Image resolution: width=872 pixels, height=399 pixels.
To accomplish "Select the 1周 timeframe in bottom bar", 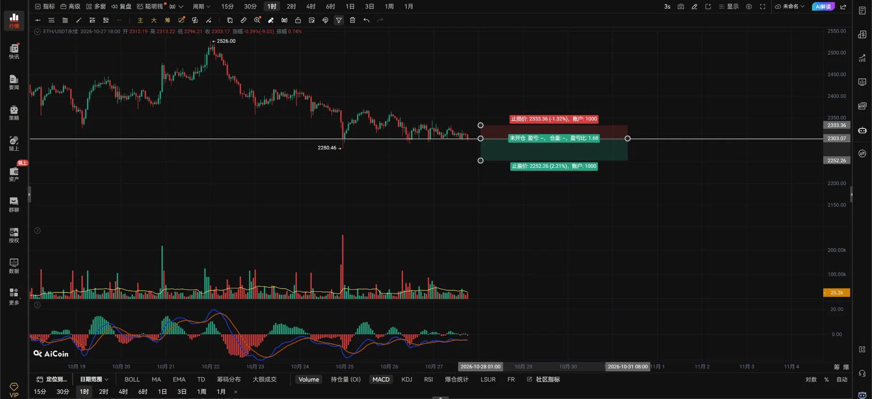I will coord(201,392).
